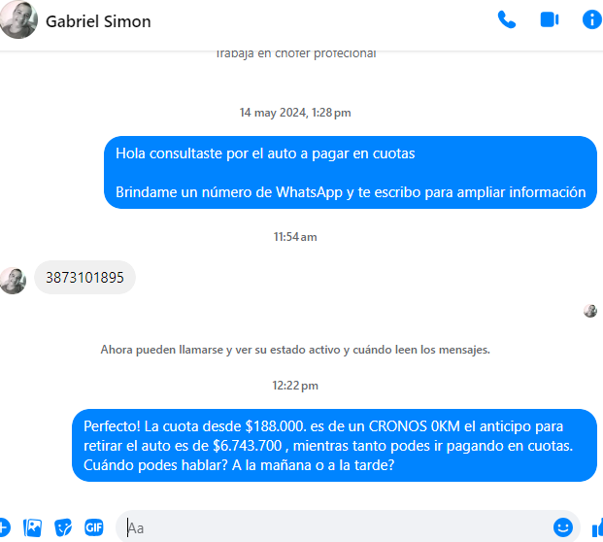The width and height of the screenshot is (603, 542).
Task: Attach a photo via the image icon
Action: coord(32,527)
